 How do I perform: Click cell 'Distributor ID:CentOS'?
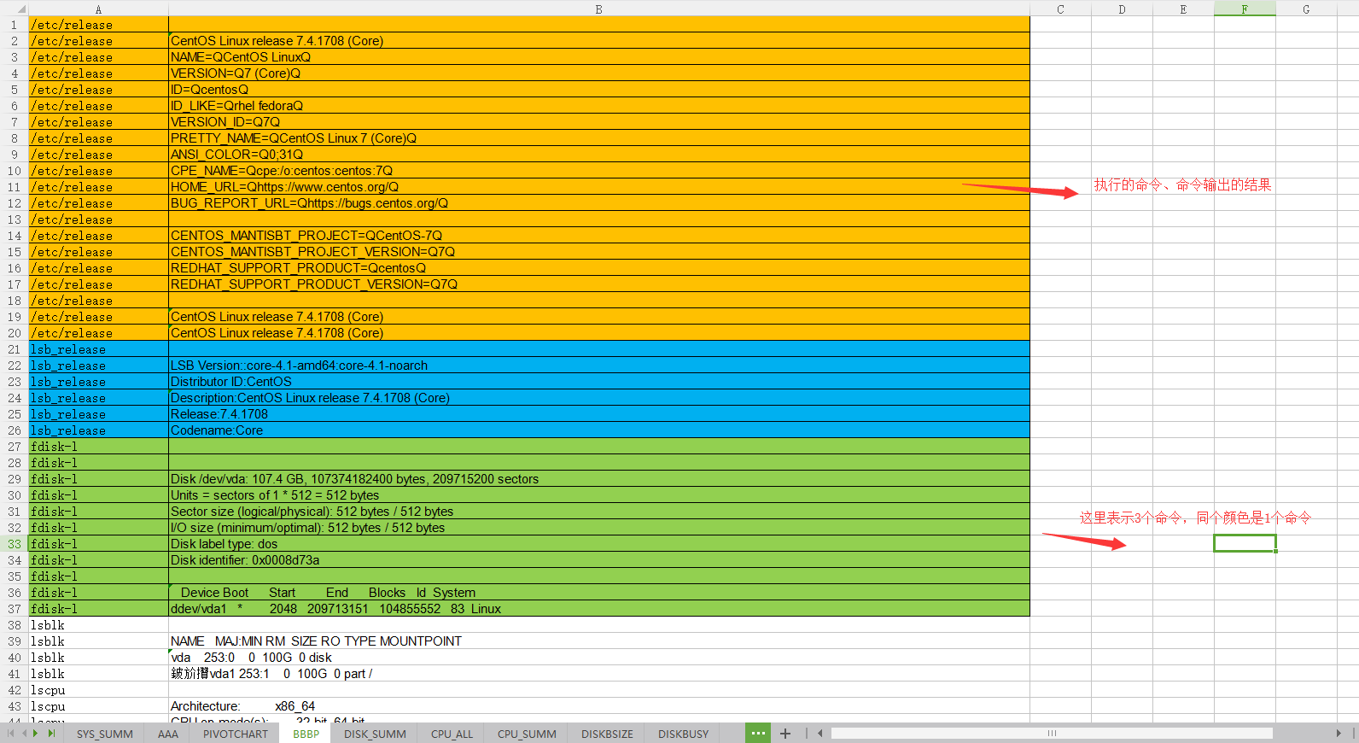598,382
